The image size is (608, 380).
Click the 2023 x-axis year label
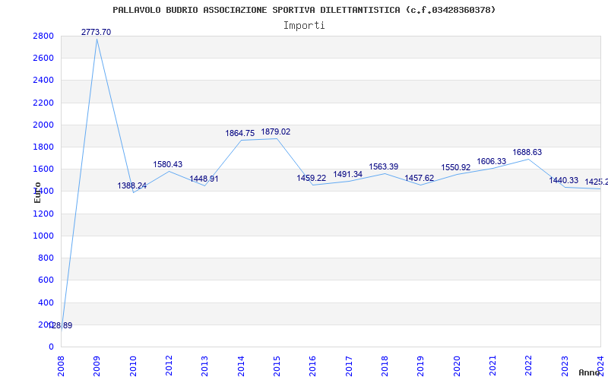pos(565,366)
